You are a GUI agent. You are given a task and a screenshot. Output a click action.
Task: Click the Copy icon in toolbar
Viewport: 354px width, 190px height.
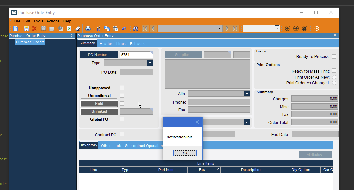point(107,29)
